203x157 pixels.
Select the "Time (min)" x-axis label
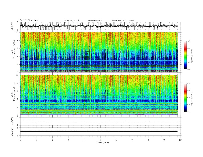pos(103,142)
